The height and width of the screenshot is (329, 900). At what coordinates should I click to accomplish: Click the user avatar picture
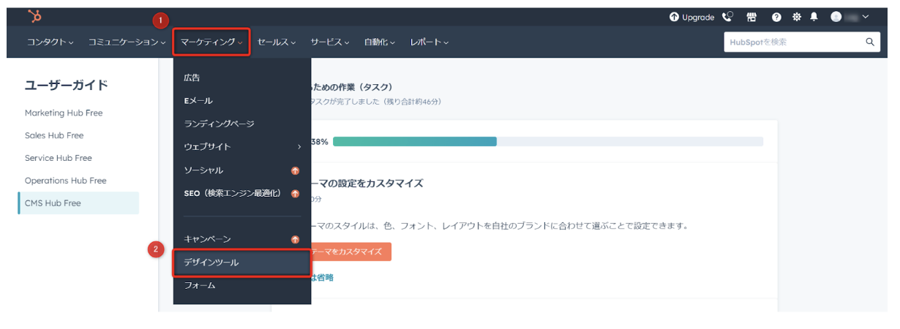(x=836, y=17)
